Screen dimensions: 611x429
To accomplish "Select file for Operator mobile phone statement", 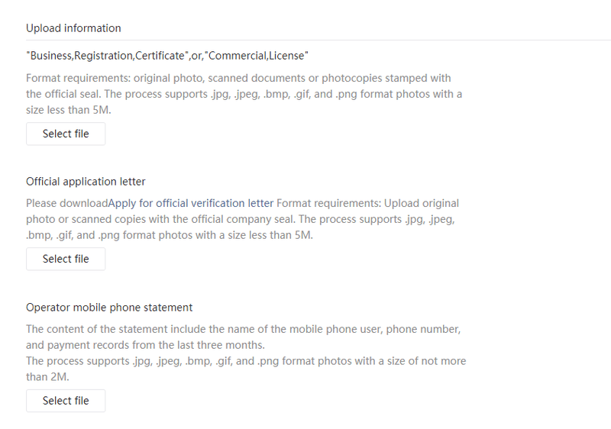I will [66, 401].
